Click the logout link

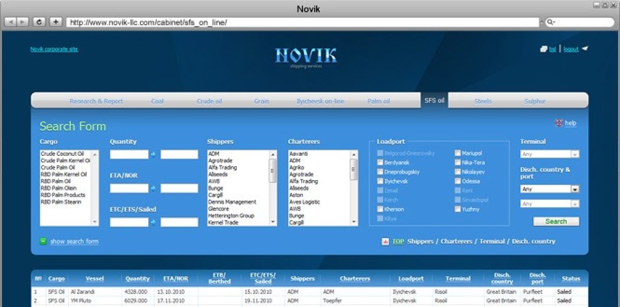pos(571,50)
